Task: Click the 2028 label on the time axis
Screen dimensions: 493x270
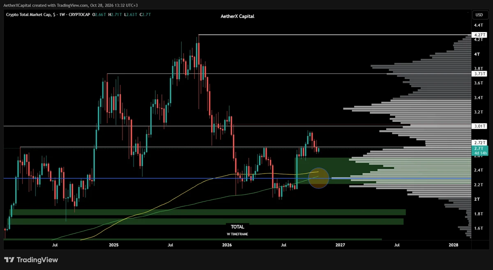Action: 454,245
